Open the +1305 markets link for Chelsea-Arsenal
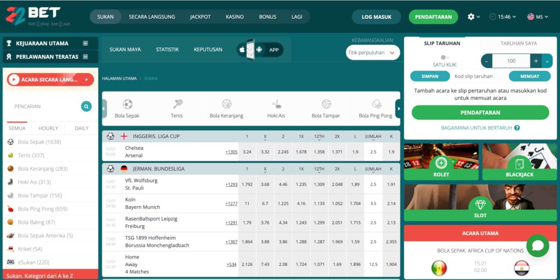The width and height of the screenshot is (560, 280). 231,152
